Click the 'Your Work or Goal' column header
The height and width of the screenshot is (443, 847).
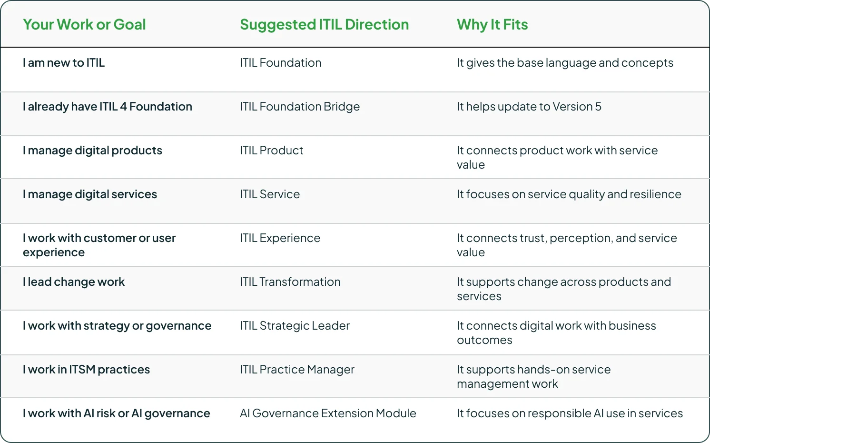[84, 24]
